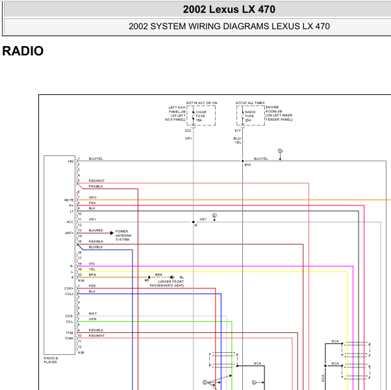
Task: Click the 'YEL' wire label at pin 19
Action: (x=92, y=269)
